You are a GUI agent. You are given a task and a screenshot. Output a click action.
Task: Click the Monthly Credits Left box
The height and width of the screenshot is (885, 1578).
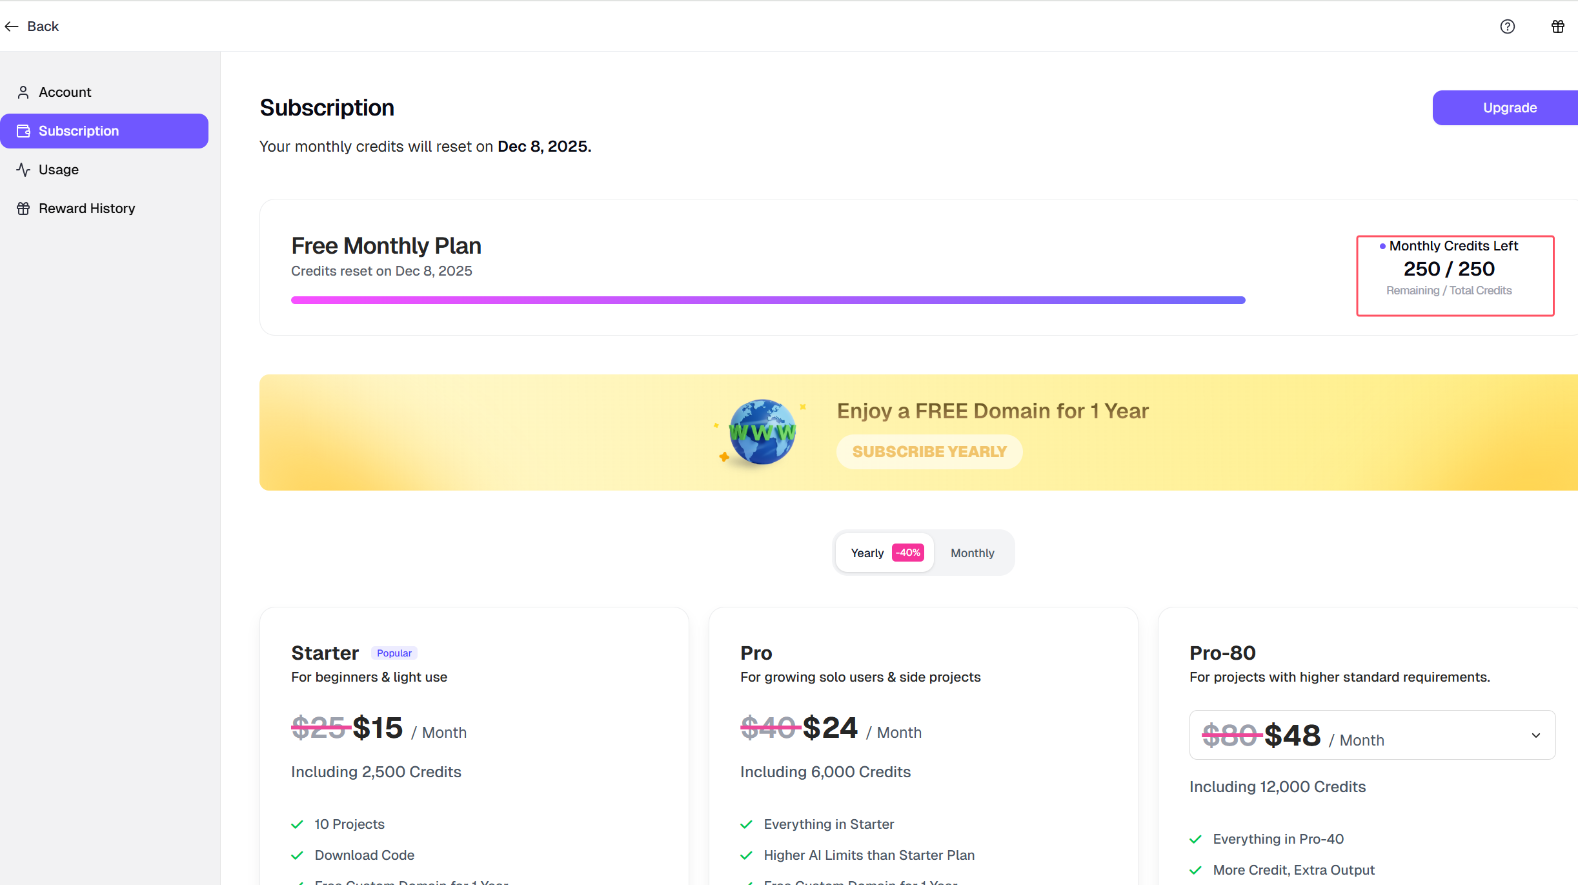click(x=1455, y=276)
